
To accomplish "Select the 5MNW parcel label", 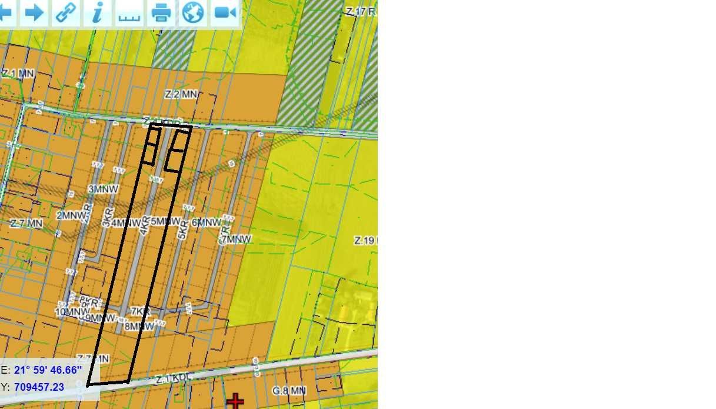I will [165, 221].
